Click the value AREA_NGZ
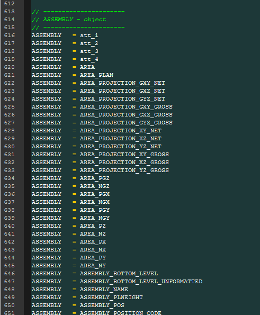The height and width of the screenshot is (315, 260). [95, 186]
